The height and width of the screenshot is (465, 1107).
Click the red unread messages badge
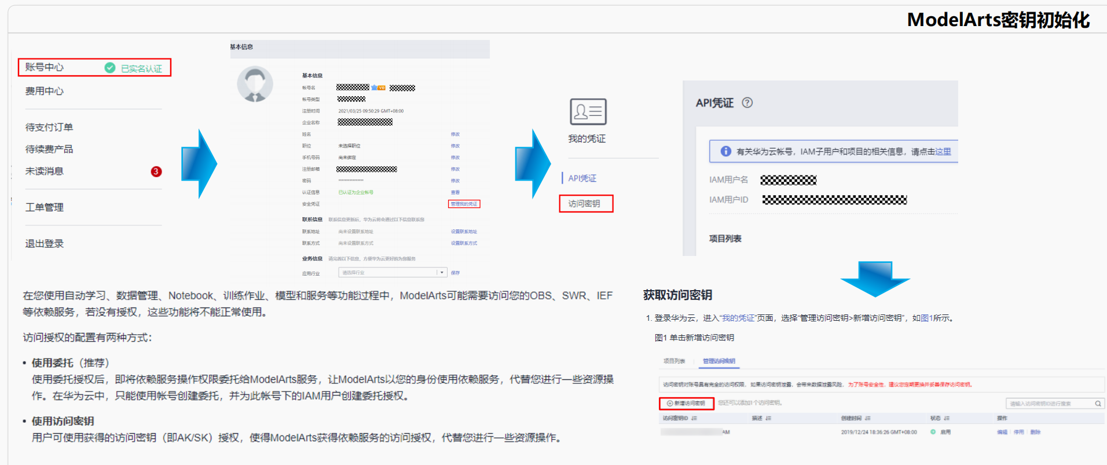(x=156, y=171)
